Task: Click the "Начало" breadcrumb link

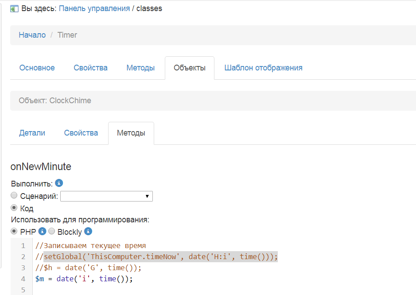Action: [x=32, y=35]
